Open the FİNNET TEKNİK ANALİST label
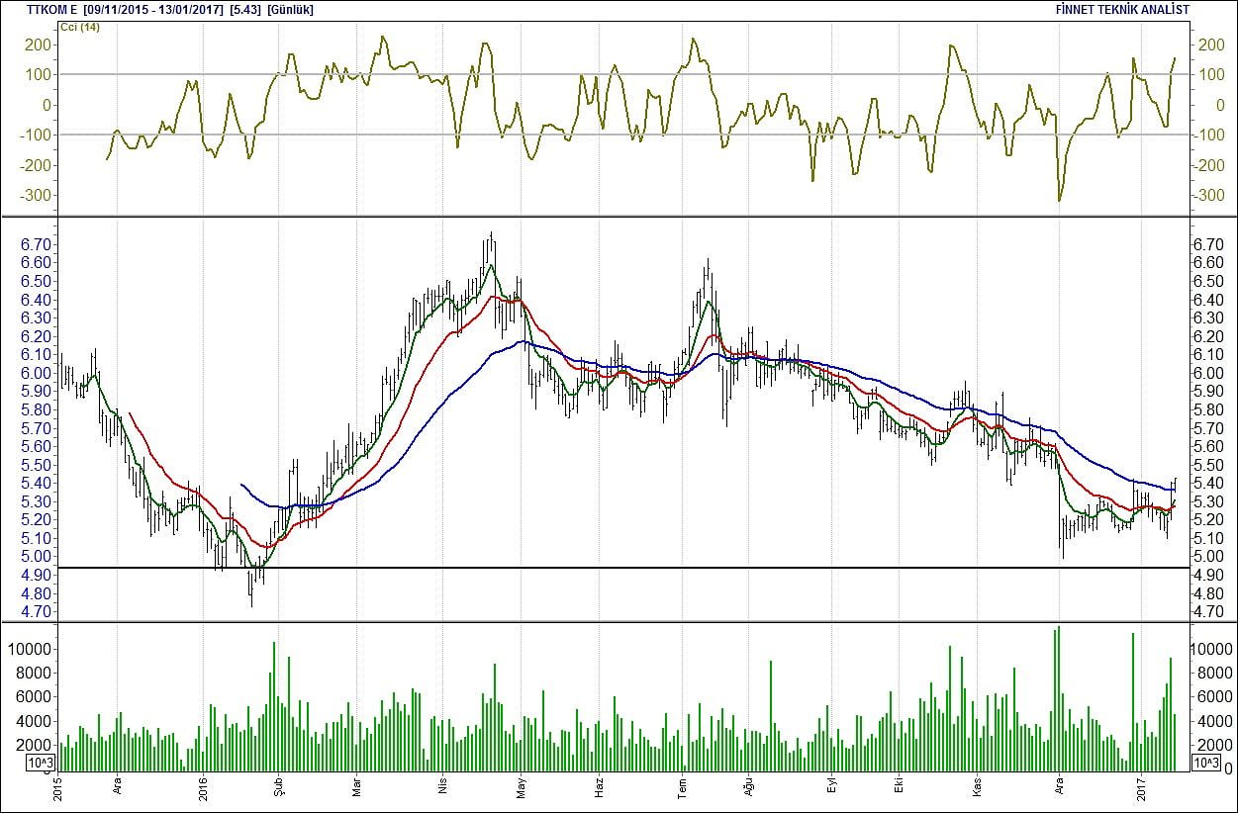This screenshot has width=1238, height=813. pyautogui.click(x=1123, y=10)
